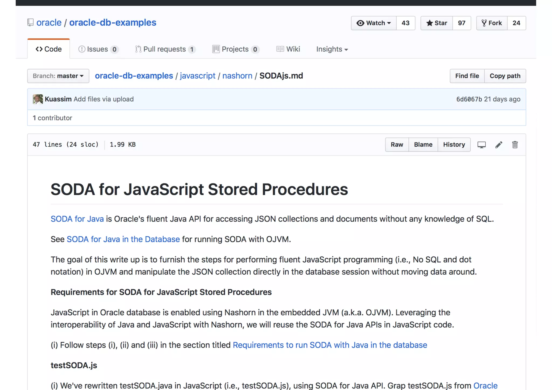Viewport: 552px width, 390px height.
Task: Open file History
Action: click(454, 145)
